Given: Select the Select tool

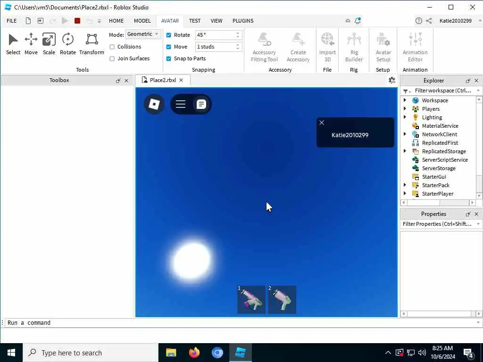Looking at the screenshot, I should click(x=13, y=44).
